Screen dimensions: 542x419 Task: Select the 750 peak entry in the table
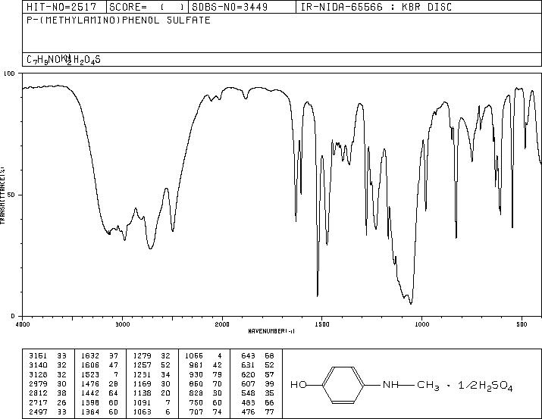[207, 403]
